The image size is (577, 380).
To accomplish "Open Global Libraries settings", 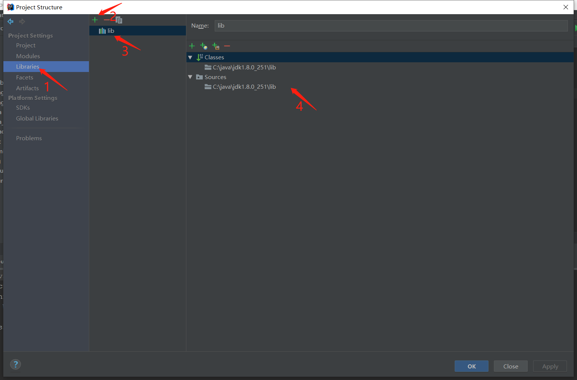I will point(37,118).
